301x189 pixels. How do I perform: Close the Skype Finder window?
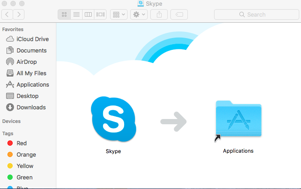(x=4, y=3)
